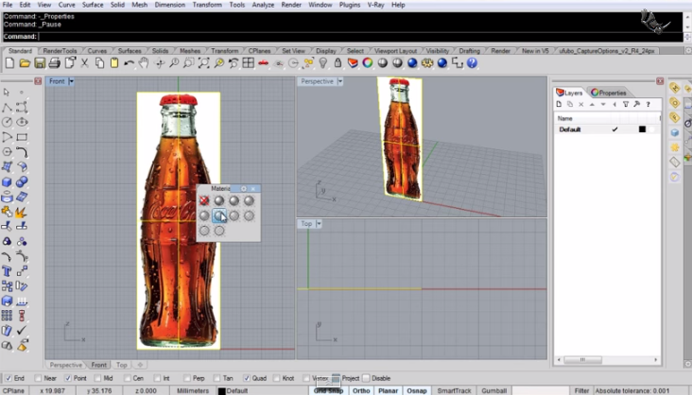Screen dimensions: 692x395
Task: Open the Surface menu
Action: click(x=93, y=5)
